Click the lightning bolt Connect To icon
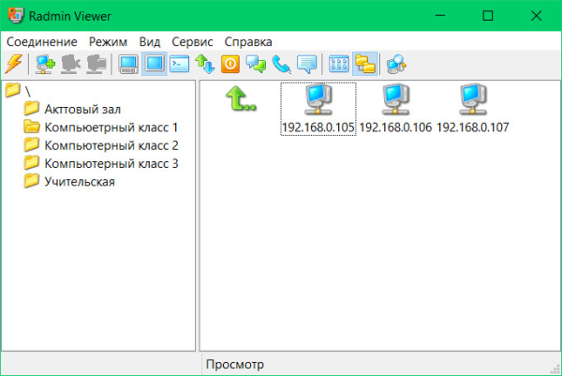 tap(13, 65)
